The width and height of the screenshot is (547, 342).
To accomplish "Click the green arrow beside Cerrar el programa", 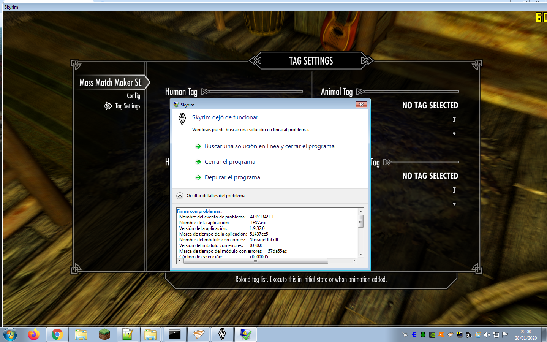I will [198, 162].
